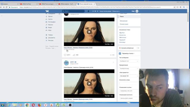Open the first video's title link
190x107 pixels.
pyautogui.click(x=78, y=48)
